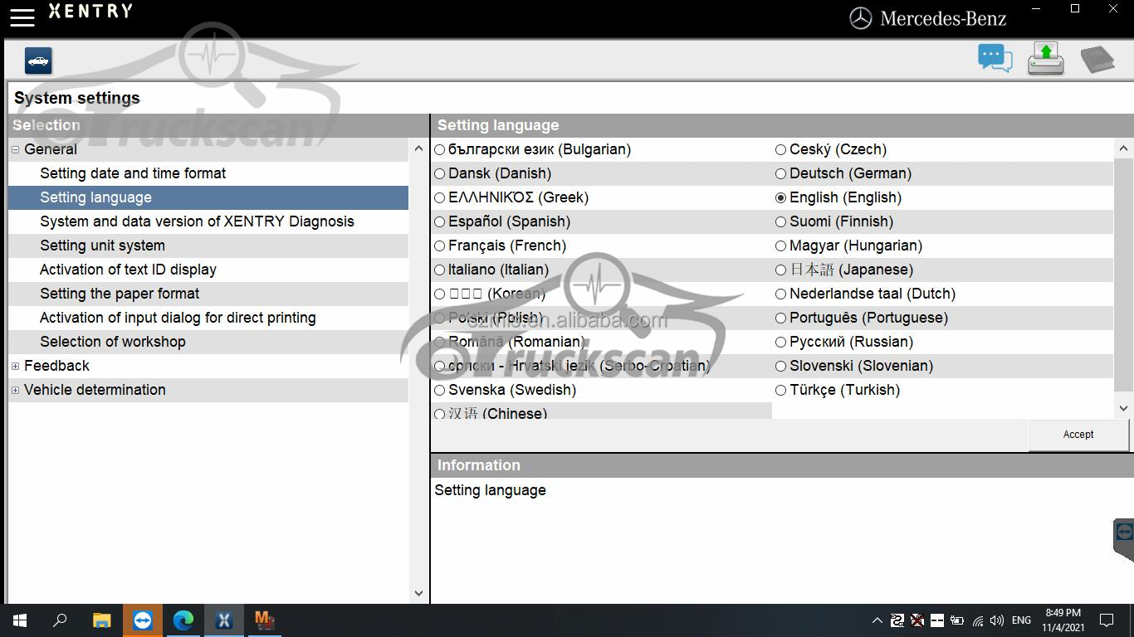Switch to XENTRY app in the taskbar
This screenshot has width=1134, height=637.
[x=224, y=620]
